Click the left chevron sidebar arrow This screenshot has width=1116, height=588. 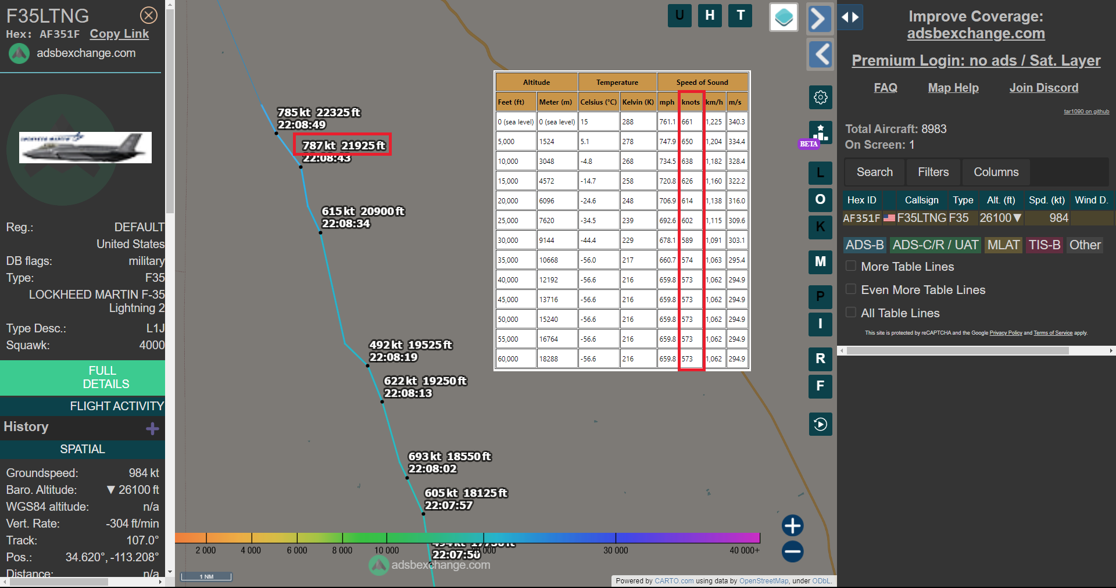click(820, 55)
